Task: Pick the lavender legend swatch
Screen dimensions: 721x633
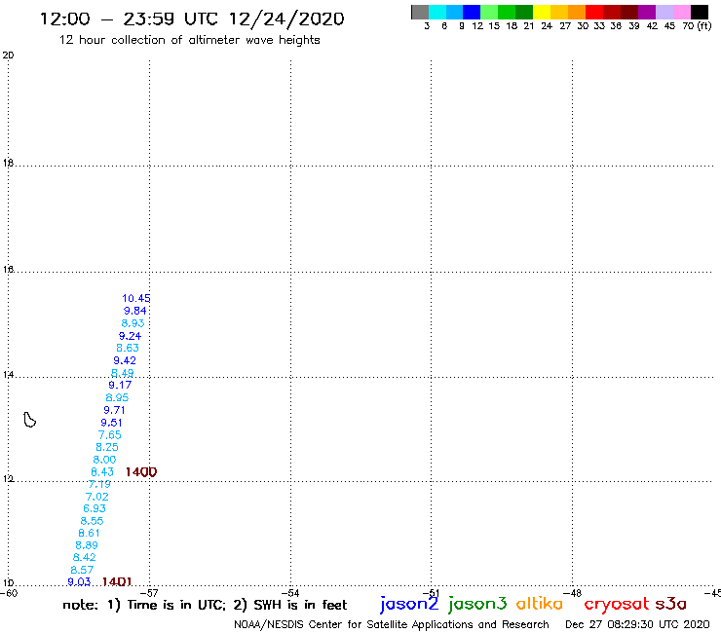Action: pos(664,12)
